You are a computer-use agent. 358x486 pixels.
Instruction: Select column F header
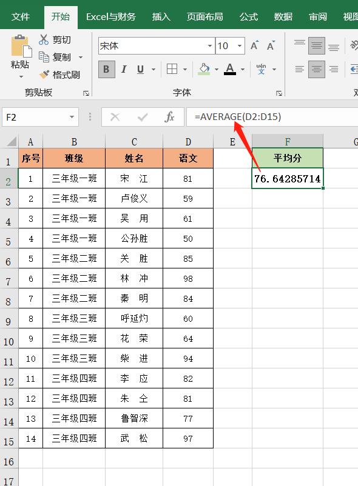288,142
